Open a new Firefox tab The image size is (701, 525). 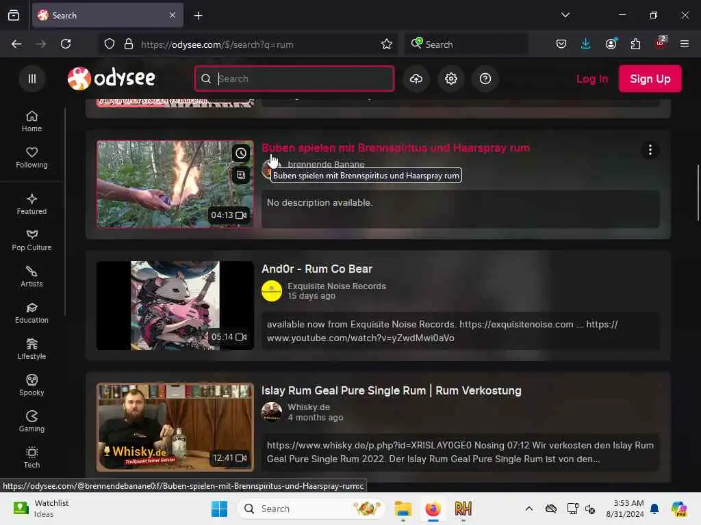[198, 16]
